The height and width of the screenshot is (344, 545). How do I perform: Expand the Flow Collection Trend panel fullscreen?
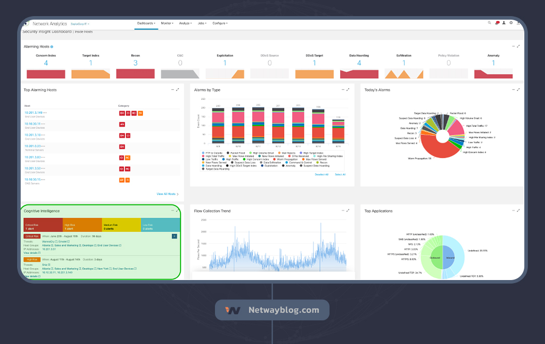(x=348, y=211)
